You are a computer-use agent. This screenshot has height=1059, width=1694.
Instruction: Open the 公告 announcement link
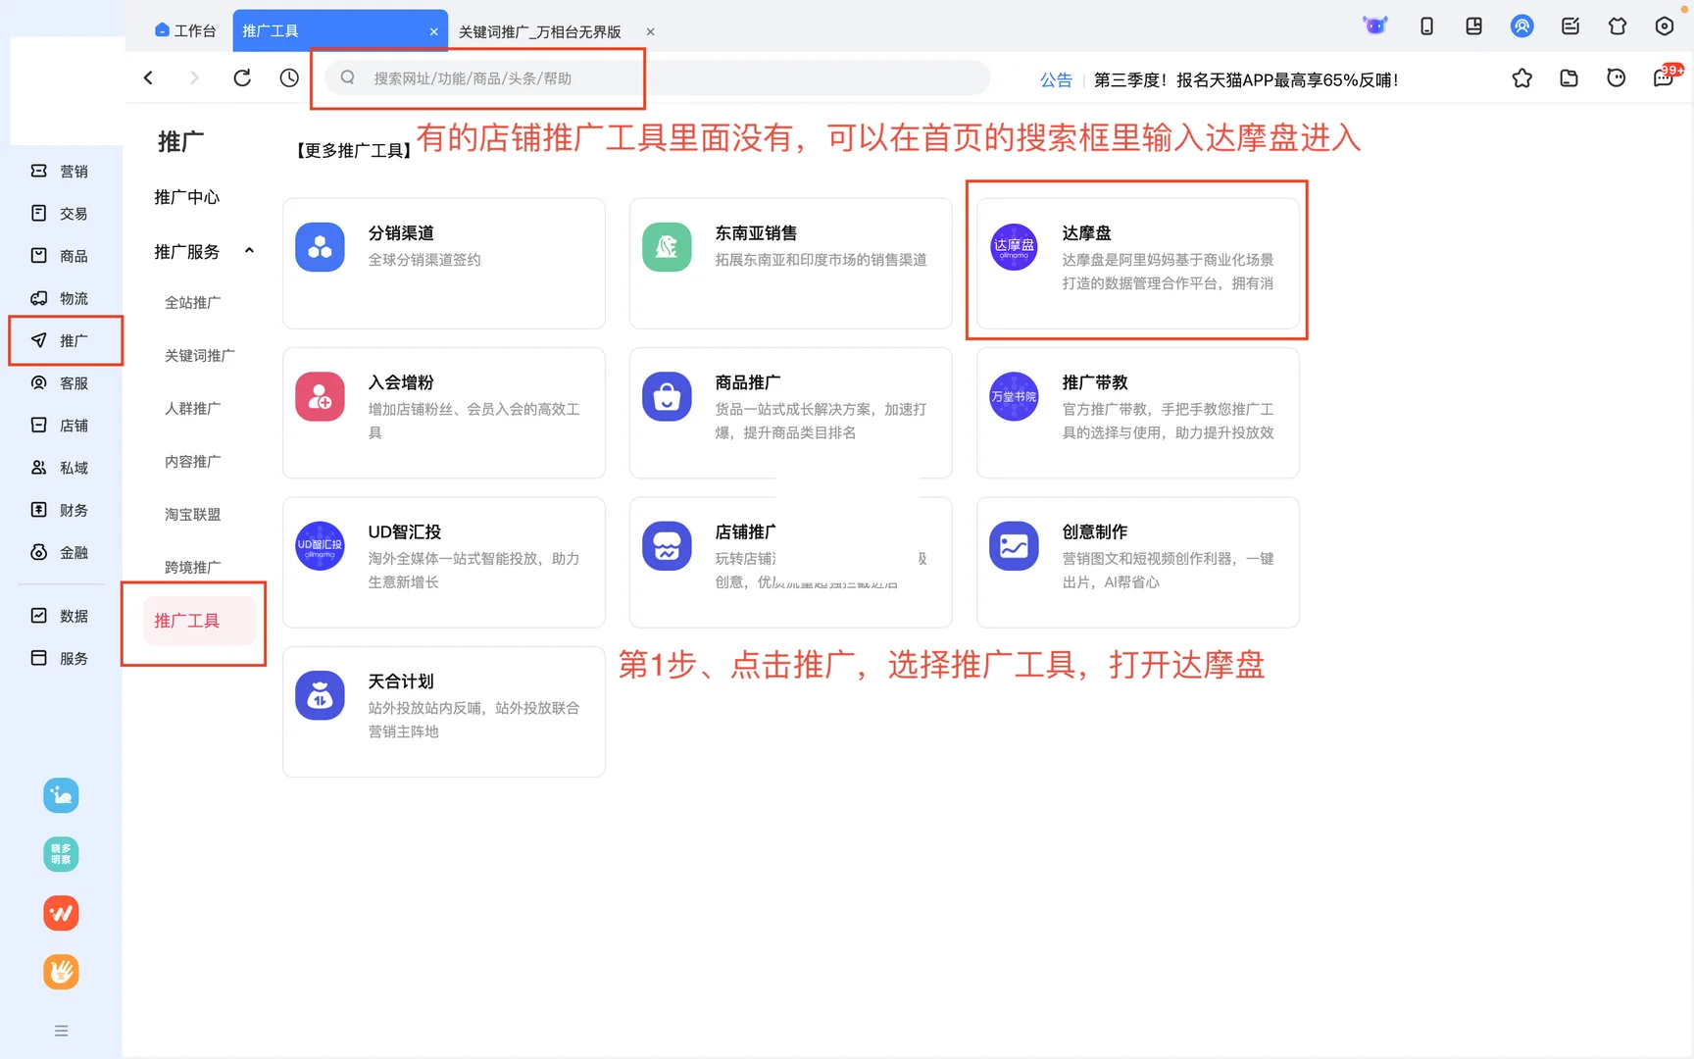1056,79
